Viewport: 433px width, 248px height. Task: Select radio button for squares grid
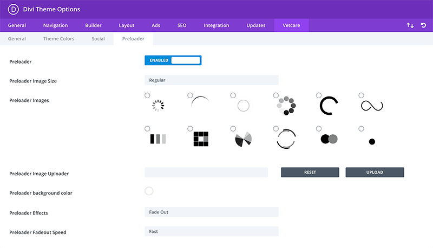(190, 129)
